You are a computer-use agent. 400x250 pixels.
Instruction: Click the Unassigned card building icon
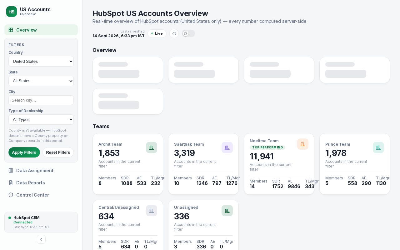pos(227,211)
